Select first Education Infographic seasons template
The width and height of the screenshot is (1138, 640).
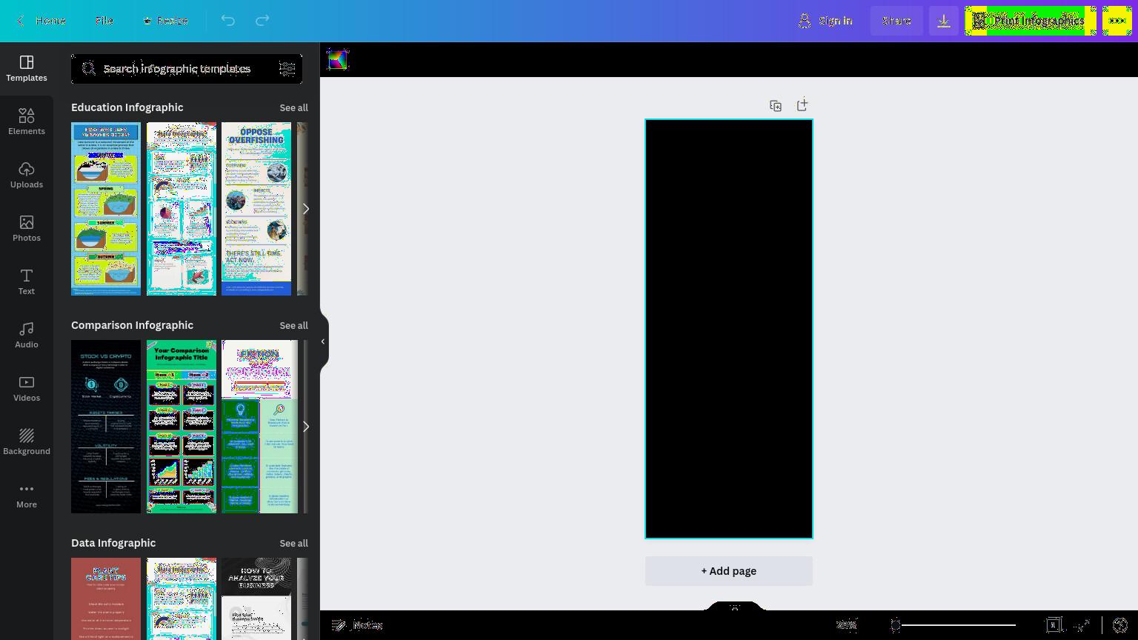pyautogui.click(x=106, y=209)
